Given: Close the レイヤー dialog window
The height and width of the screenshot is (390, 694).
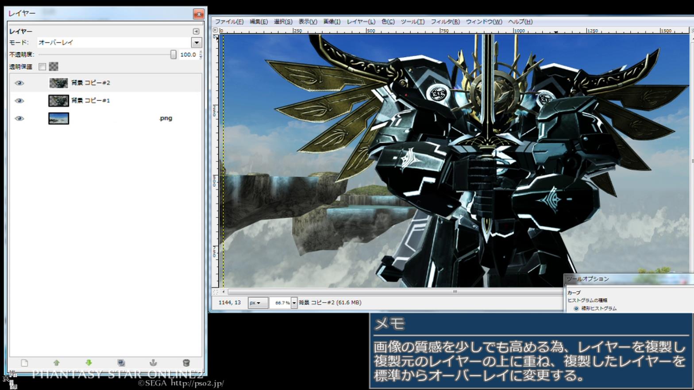Looking at the screenshot, I should pos(199,14).
